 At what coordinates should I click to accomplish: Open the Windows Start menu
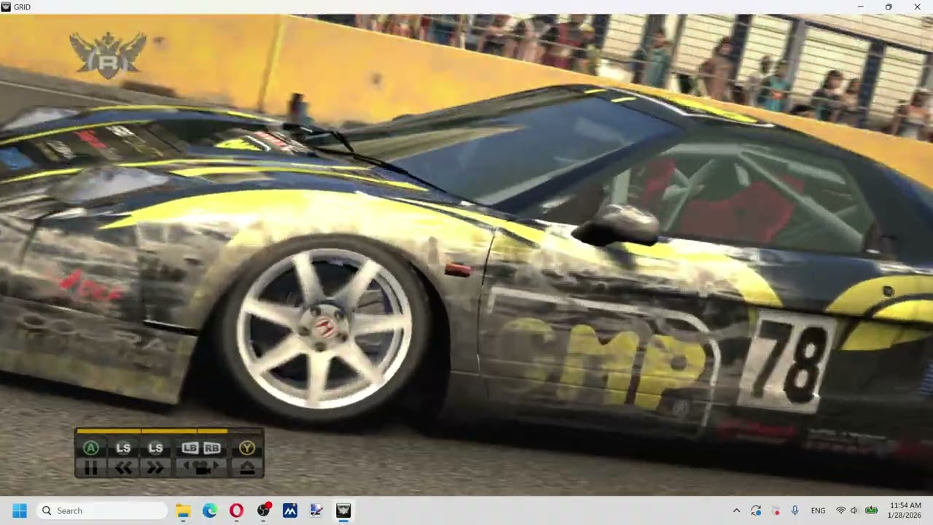point(20,510)
